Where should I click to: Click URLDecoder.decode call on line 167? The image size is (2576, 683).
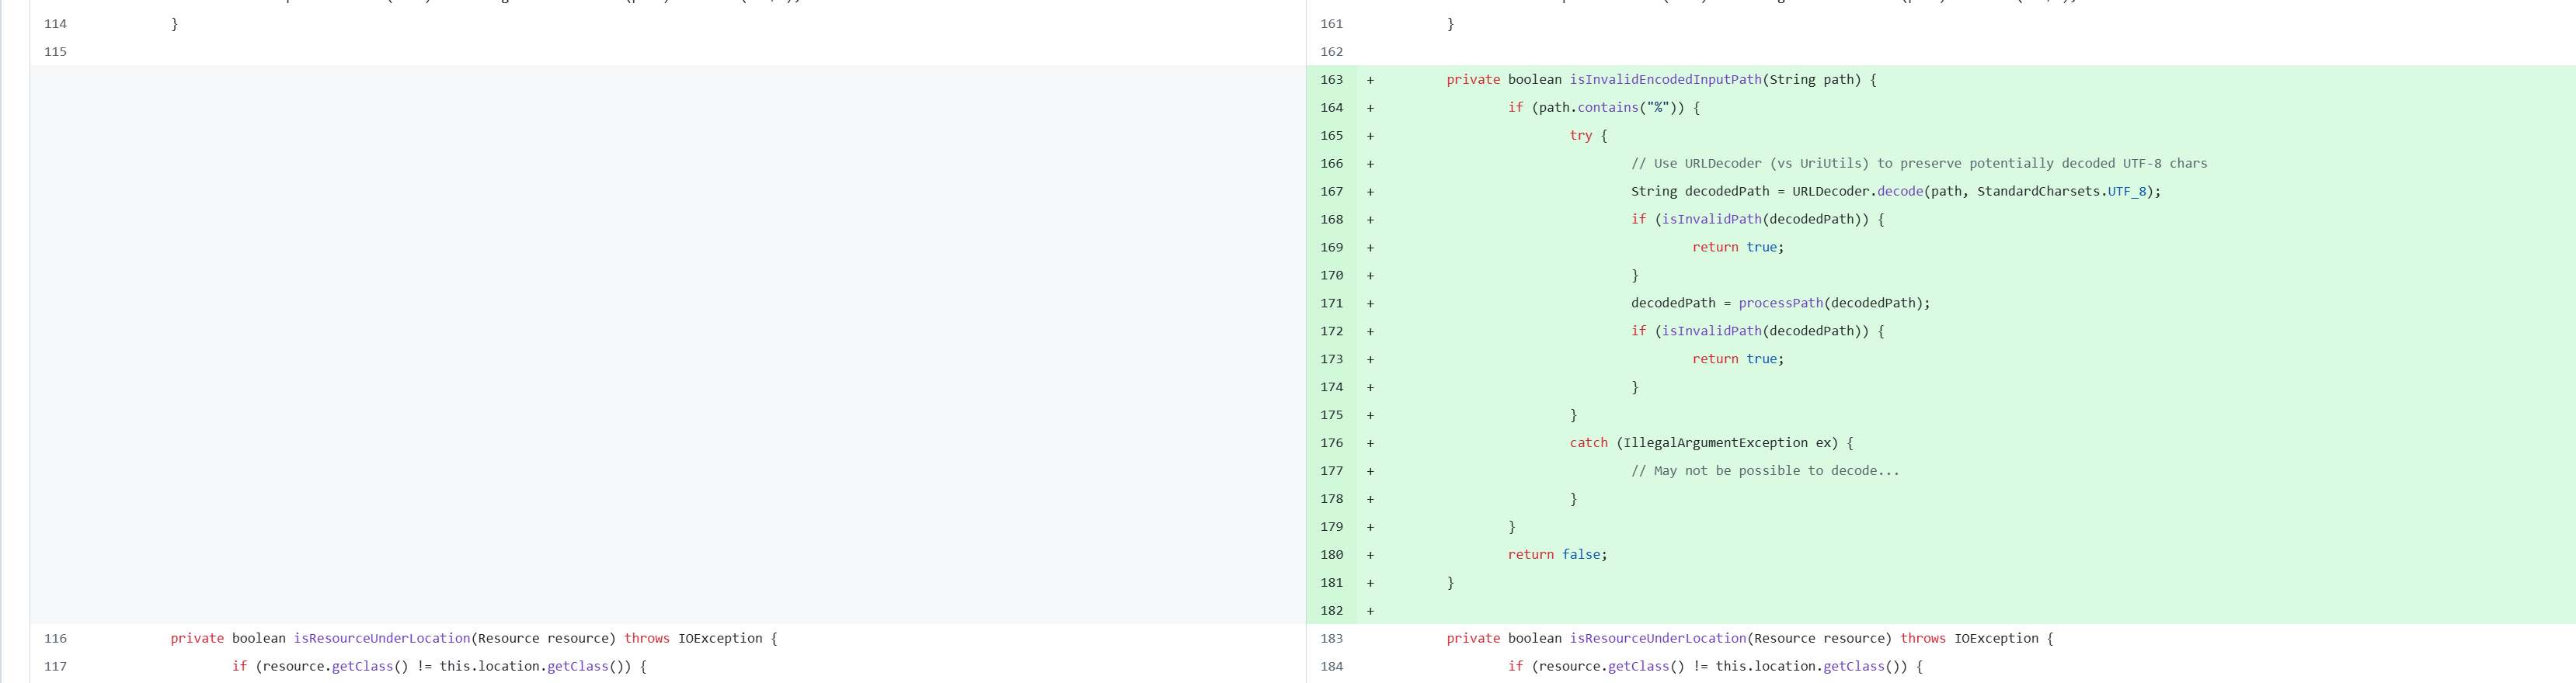[x=1857, y=192]
